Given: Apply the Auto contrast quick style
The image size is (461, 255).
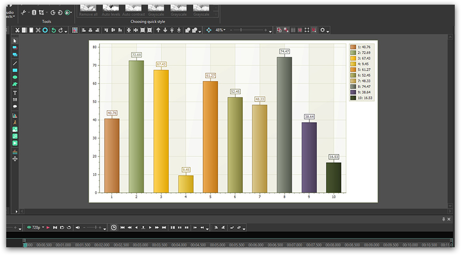Looking at the screenshot, I should pyautogui.click(x=134, y=10).
